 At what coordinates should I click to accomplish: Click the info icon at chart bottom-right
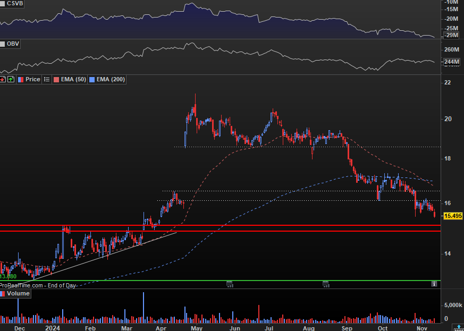point(434,284)
